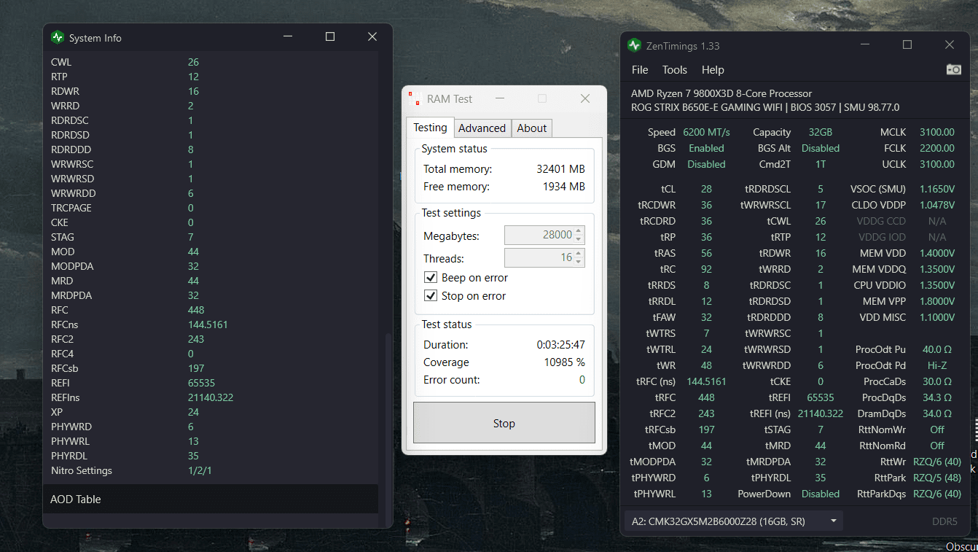The height and width of the screenshot is (552, 978).
Task: Click the CWL row in System Info
Action: (x=211, y=62)
